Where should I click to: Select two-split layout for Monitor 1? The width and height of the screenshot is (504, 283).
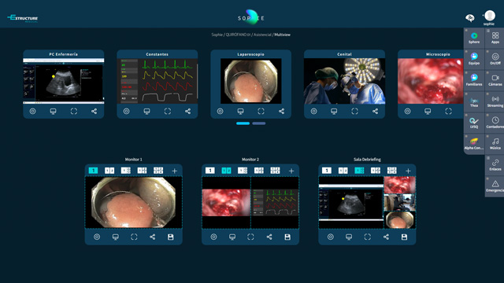pyautogui.click(x=109, y=171)
